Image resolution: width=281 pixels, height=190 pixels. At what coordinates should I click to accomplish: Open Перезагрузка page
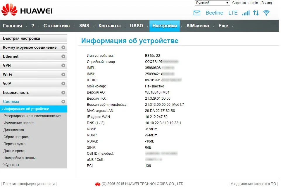pos(15,144)
